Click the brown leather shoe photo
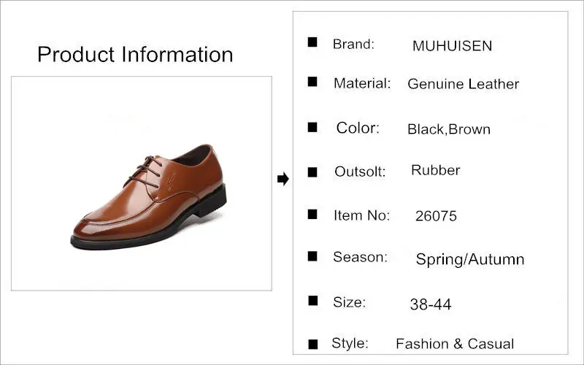The height and width of the screenshot is (365, 584). coord(149,197)
